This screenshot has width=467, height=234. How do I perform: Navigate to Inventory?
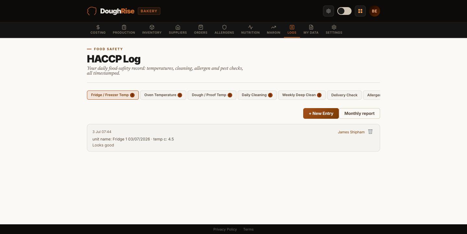pyautogui.click(x=152, y=29)
